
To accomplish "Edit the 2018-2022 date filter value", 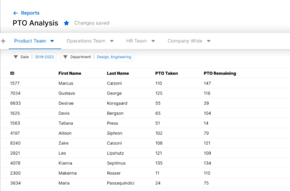I will pos(44,57).
